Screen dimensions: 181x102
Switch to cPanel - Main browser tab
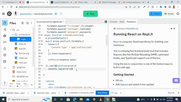[85, 2]
